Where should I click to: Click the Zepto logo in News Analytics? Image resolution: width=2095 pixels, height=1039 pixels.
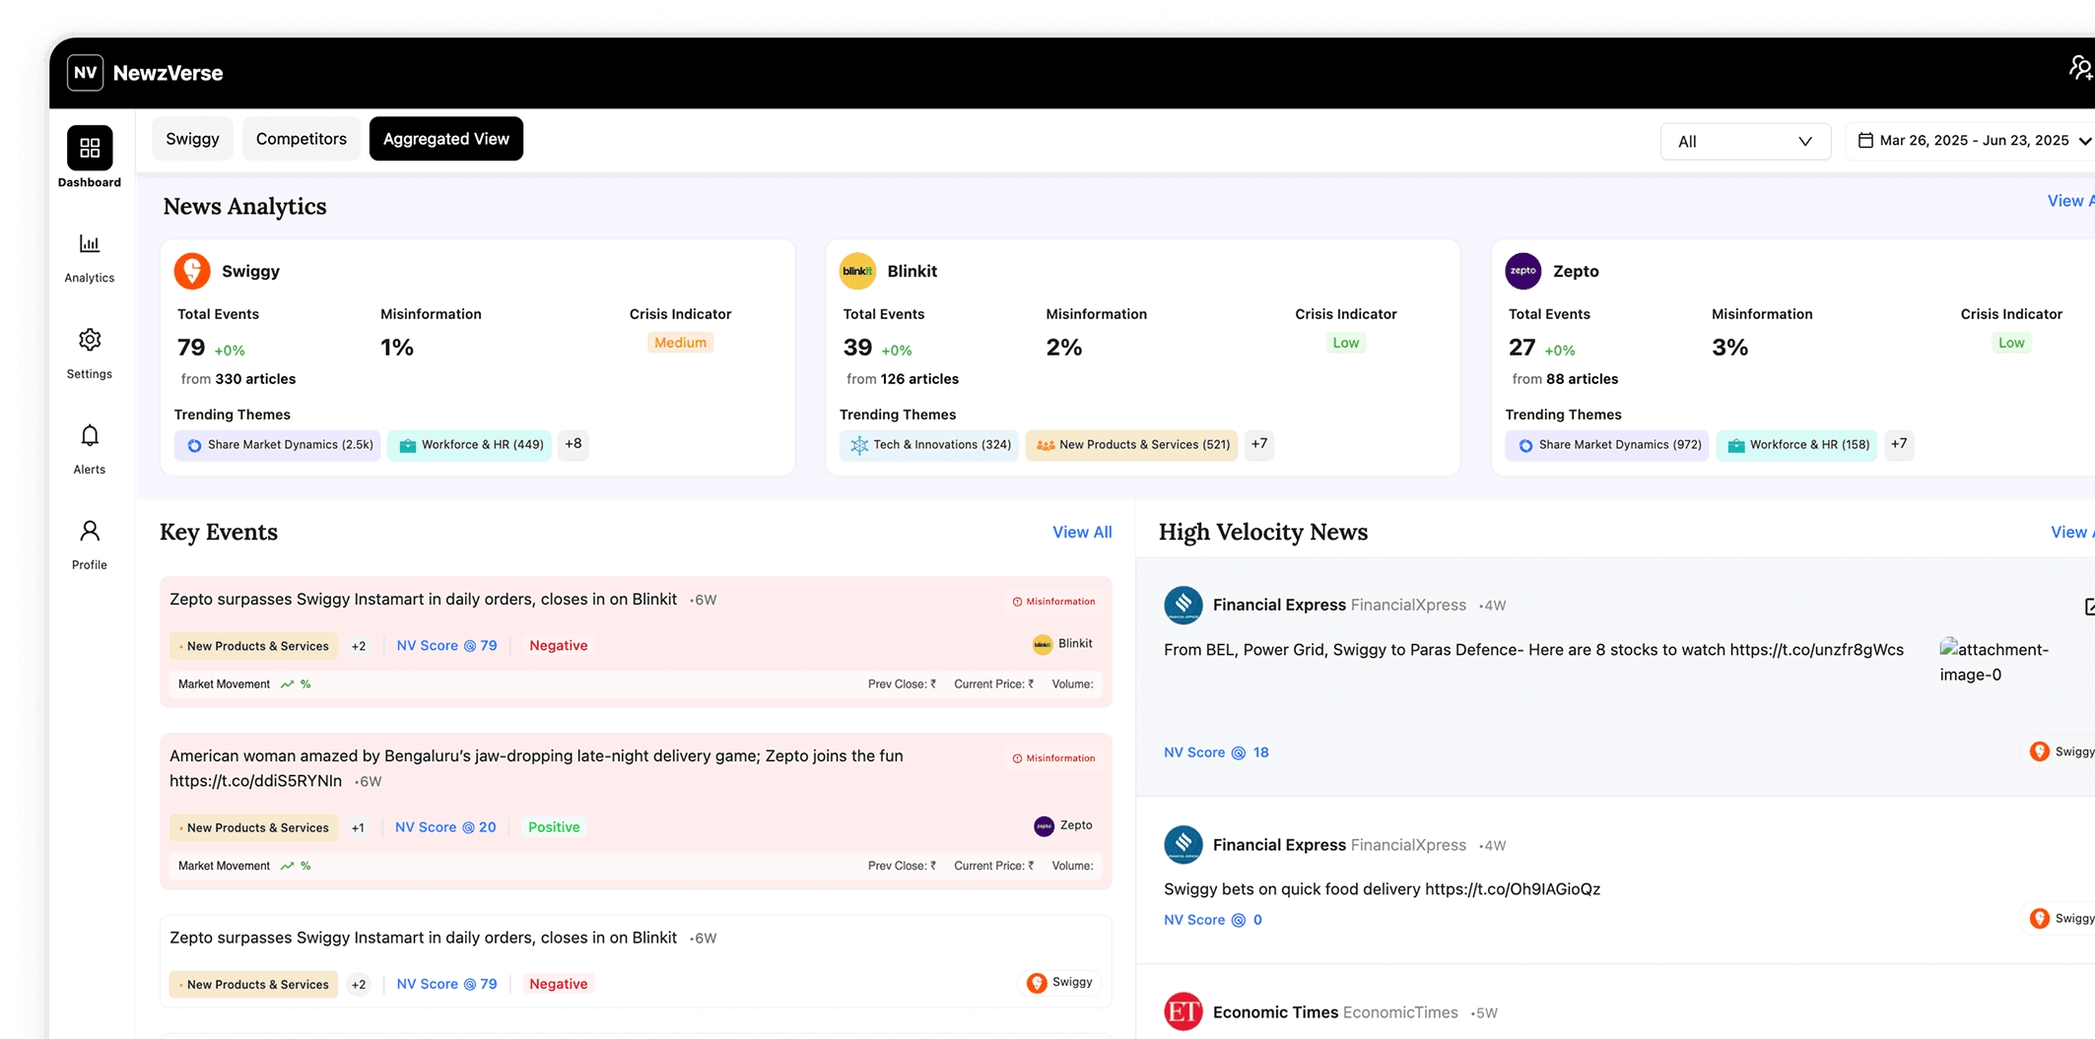[1523, 271]
